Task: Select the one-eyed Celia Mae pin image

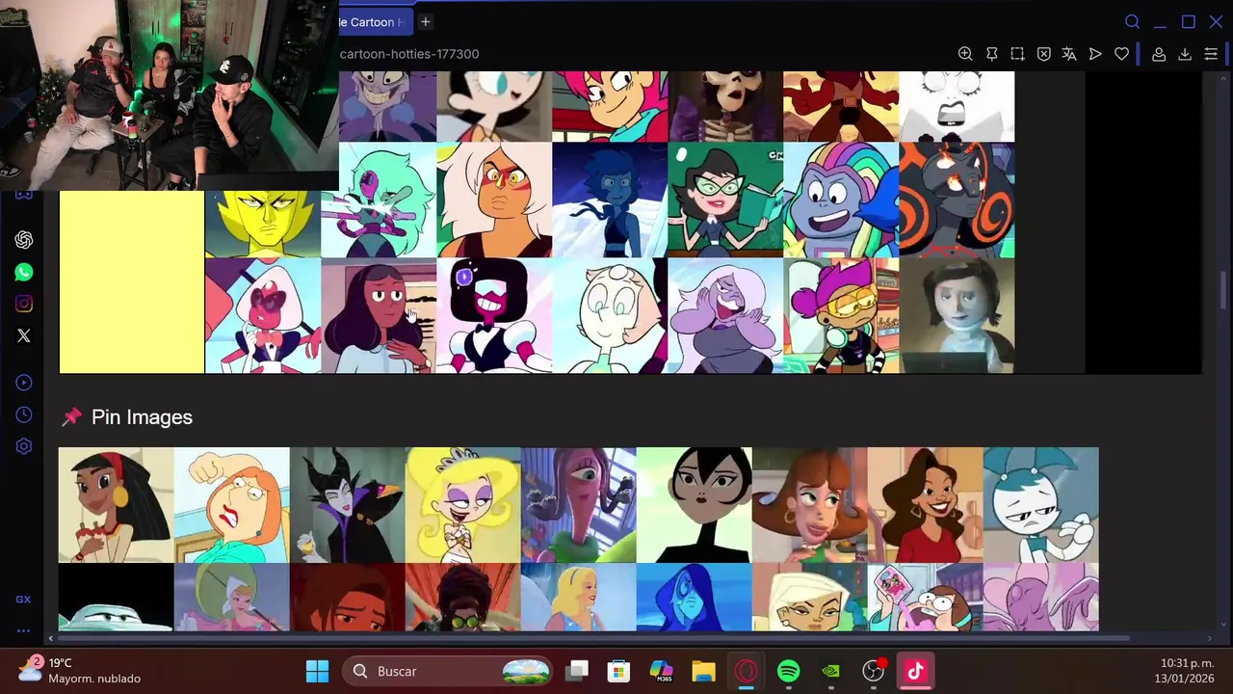Action: pyautogui.click(x=579, y=505)
